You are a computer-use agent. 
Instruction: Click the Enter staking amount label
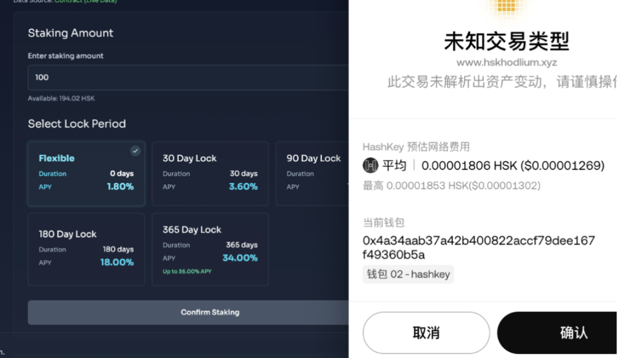click(x=66, y=55)
